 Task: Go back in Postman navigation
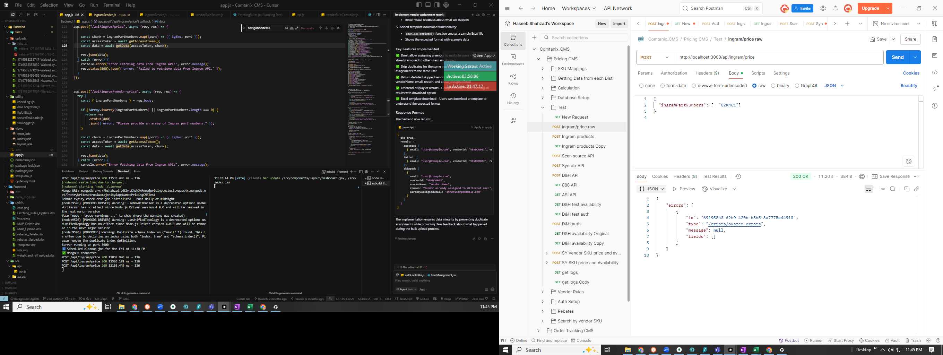[520, 8]
